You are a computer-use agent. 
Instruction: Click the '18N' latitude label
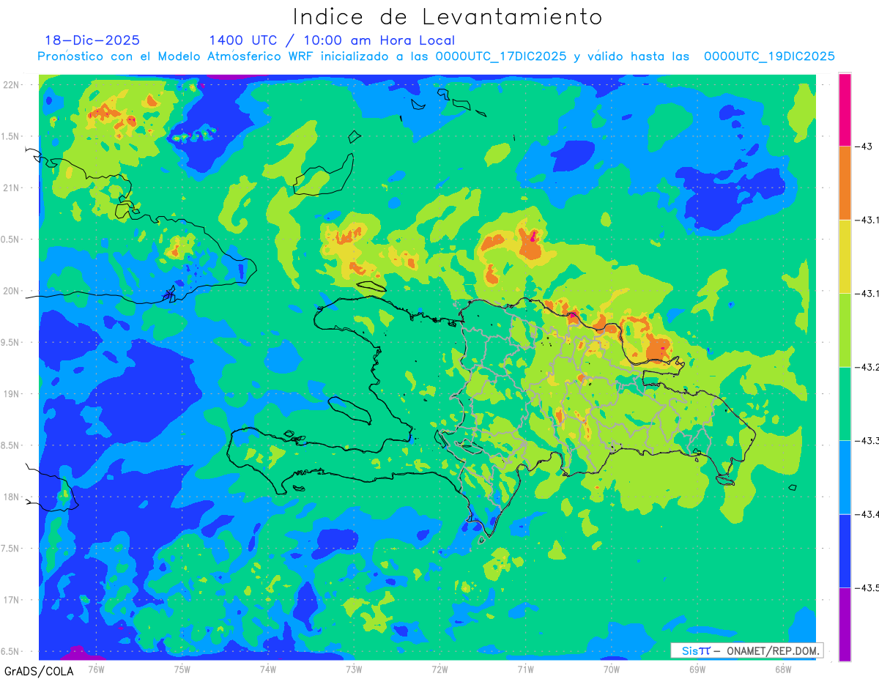coord(11,497)
